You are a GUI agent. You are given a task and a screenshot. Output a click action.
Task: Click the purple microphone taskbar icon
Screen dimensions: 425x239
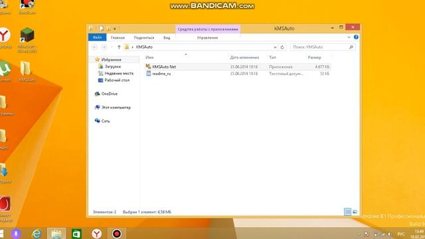click(16, 234)
